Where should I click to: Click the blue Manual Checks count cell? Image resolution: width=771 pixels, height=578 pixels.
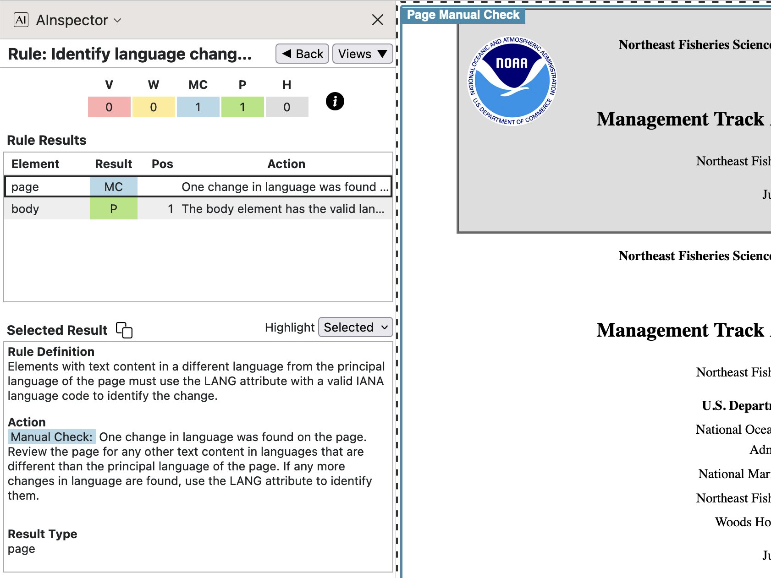(198, 107)
